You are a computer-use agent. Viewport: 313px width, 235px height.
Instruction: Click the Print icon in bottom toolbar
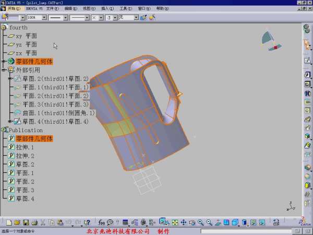(34, 222)
